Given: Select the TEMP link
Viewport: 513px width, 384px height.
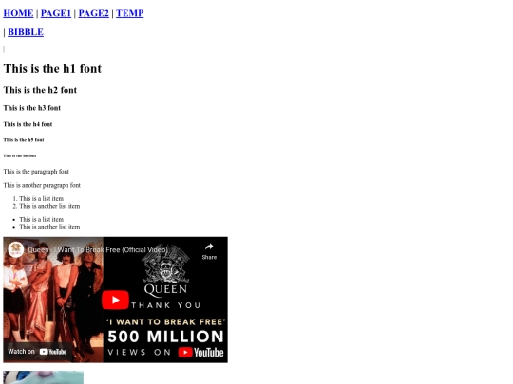Looking at the screenshot, I should pos(130,13).
